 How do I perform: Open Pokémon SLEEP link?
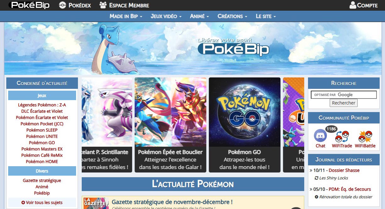tap(42, 130)
